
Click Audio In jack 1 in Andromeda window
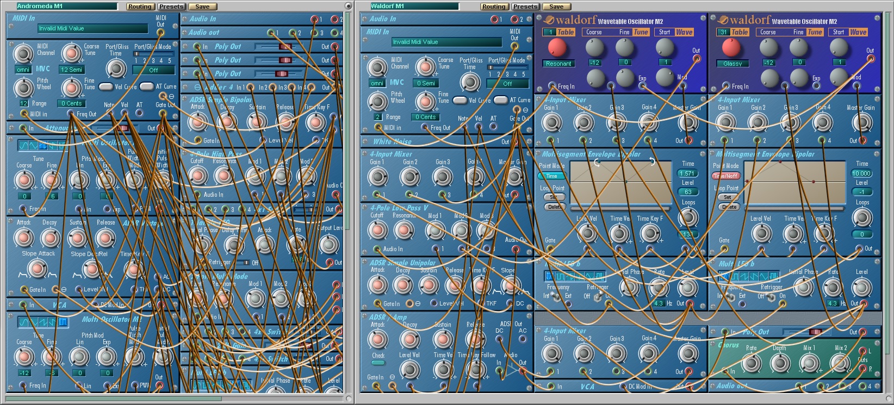pos(314,19)
